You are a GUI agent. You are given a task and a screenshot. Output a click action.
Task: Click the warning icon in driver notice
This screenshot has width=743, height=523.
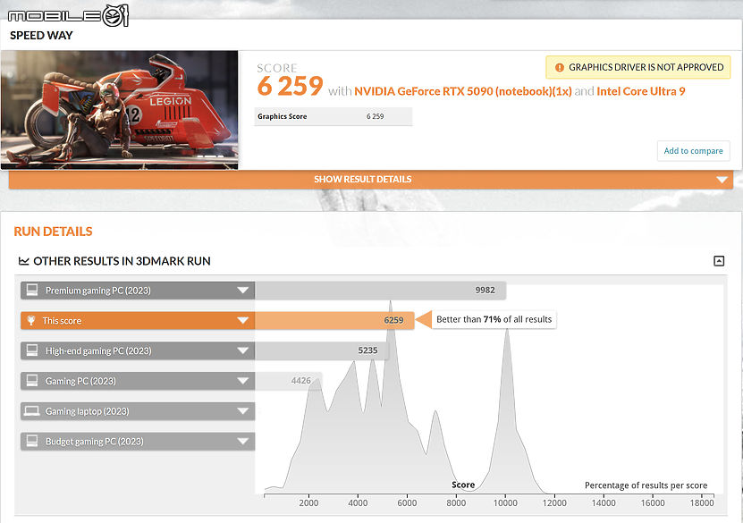(559, 67)
